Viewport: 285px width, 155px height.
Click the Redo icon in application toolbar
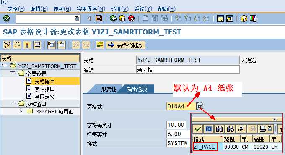click(86, 45)
